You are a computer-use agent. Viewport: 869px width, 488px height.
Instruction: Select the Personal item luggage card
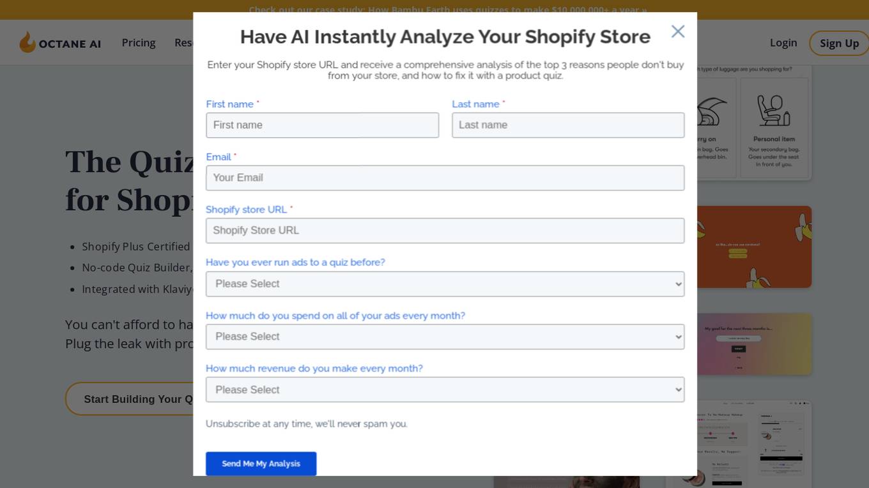(774, 128)
